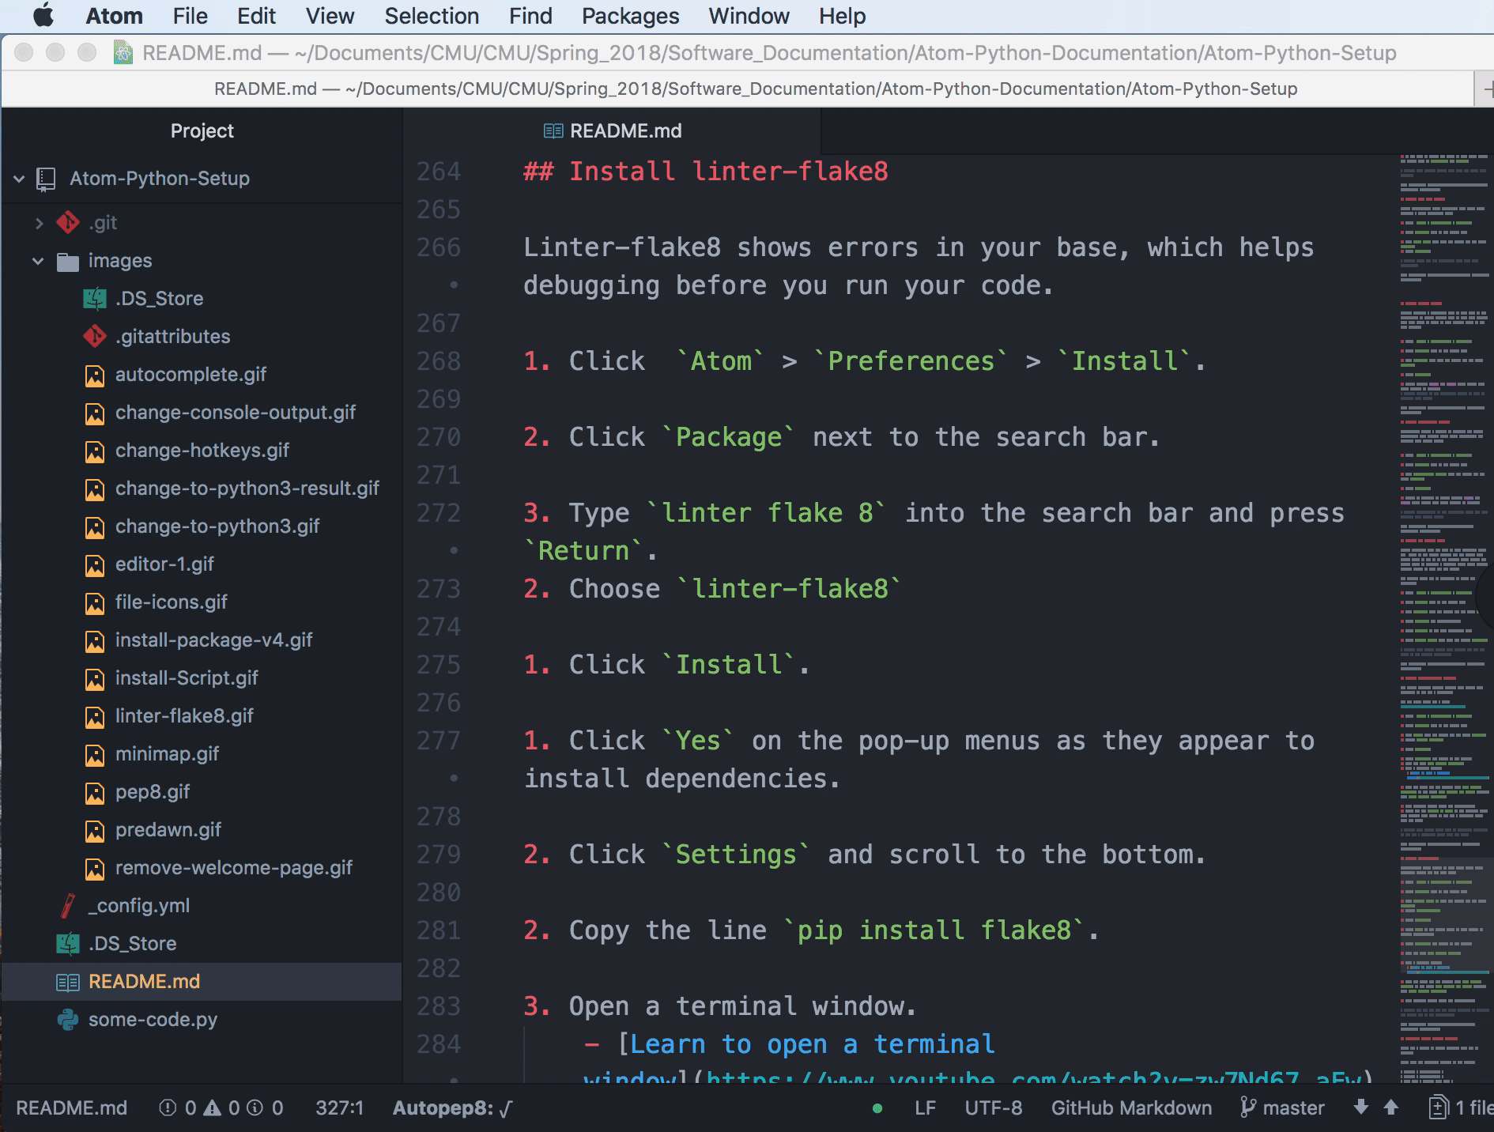This screenshot has width=1494, height=1132.
Task: Open linter info count in status bar
Action: [x=265, y=1108]
